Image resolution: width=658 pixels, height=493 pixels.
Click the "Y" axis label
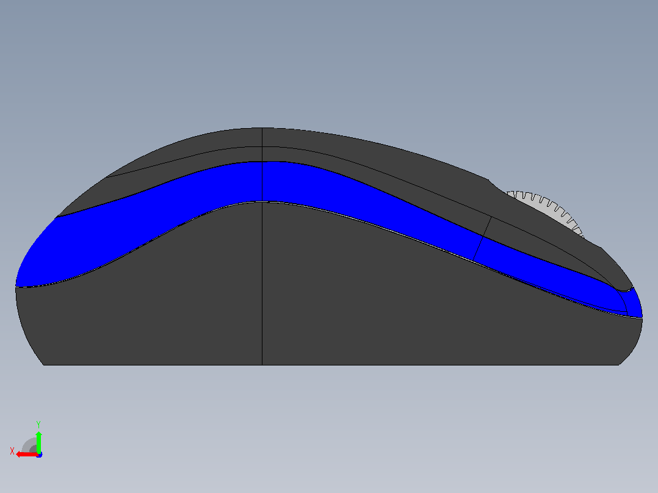pyautogui.click(x=38, y=425)
